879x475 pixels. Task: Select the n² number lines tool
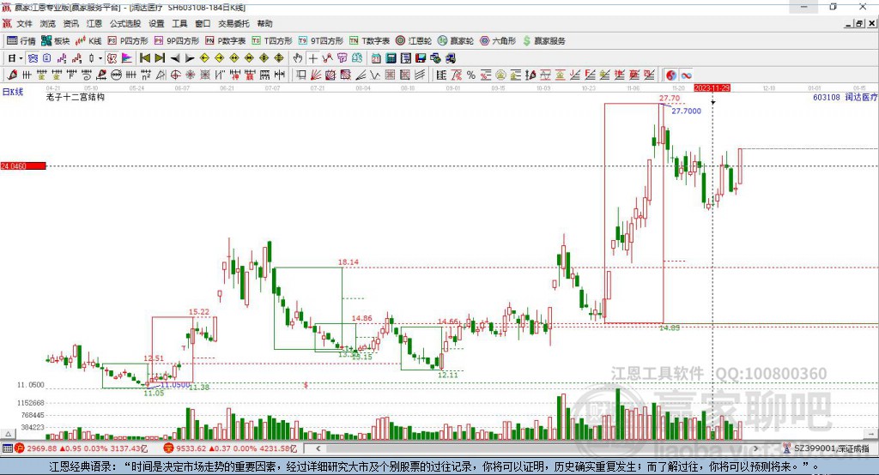click(x=146, y=75)
